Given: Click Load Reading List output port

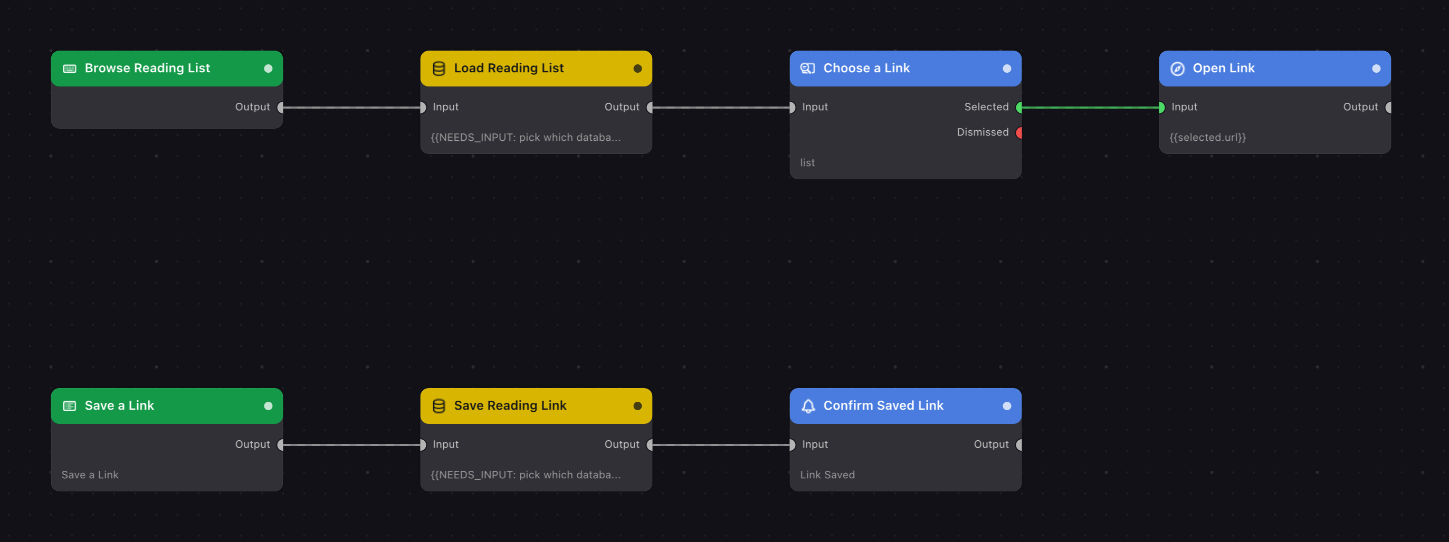Looking at the screenshot, I should pyautogui.click(x=650, y=108).
